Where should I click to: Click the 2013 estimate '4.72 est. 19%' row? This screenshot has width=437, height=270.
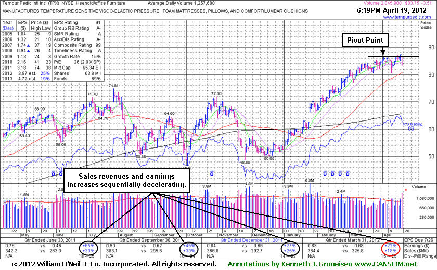point(27,79)
